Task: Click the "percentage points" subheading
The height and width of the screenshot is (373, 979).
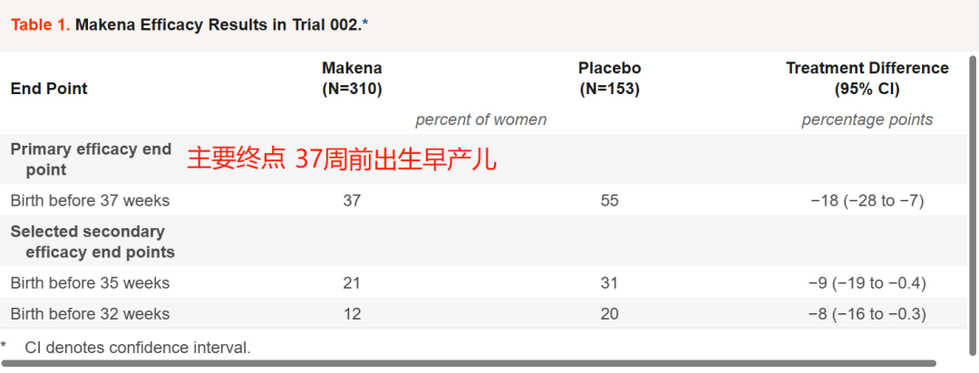Action: [867, 120]
